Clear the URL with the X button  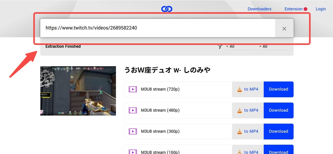[284, 29]
